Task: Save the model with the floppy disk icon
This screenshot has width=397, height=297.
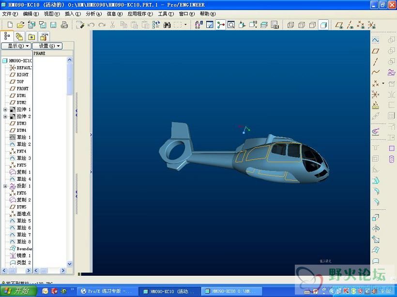Action: coord(53,25)
